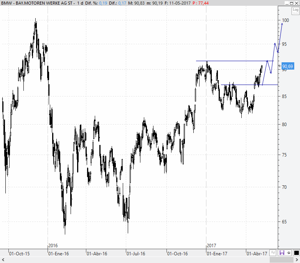Click the 01-Jul-16 date axis label
This screenshot has width=300, height=263.
(x=136, y=254)
